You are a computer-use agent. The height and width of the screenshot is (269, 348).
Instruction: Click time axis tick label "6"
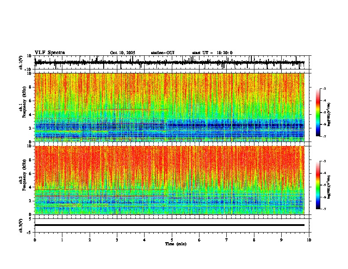(199, 240)
